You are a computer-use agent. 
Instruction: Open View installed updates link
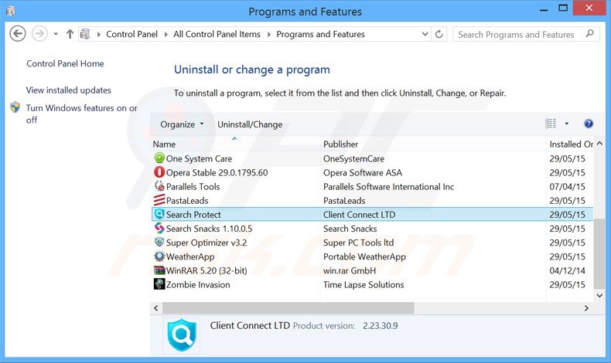click(x=69, y=90)
